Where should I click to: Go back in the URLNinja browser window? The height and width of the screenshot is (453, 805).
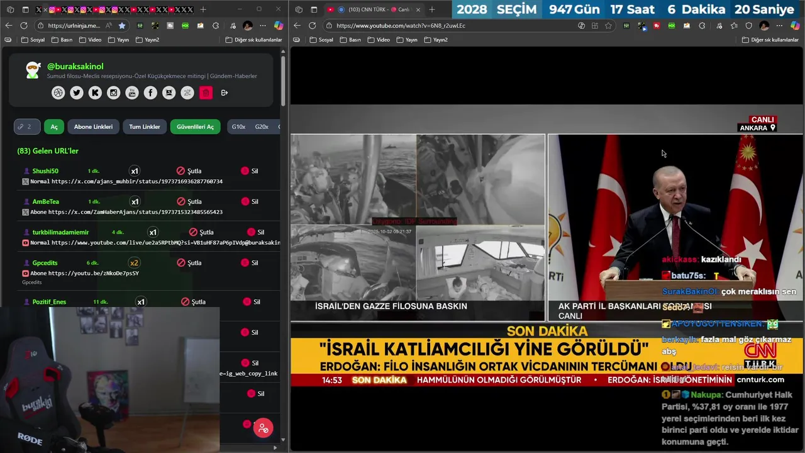8,25
